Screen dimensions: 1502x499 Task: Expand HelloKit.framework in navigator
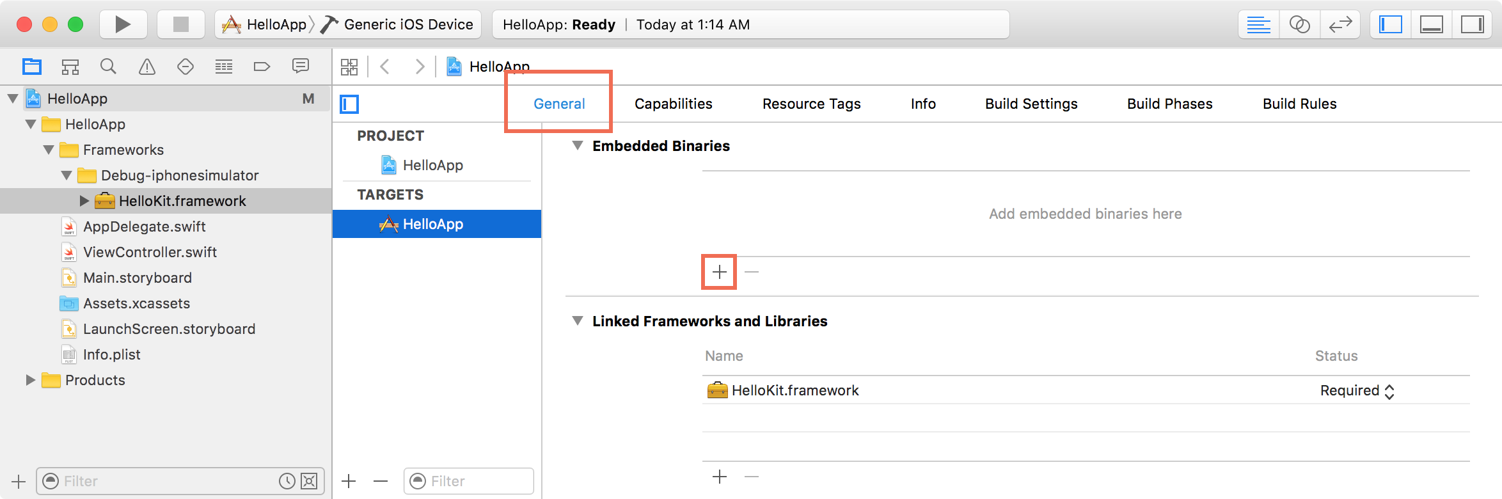click(x=84, y=201)
